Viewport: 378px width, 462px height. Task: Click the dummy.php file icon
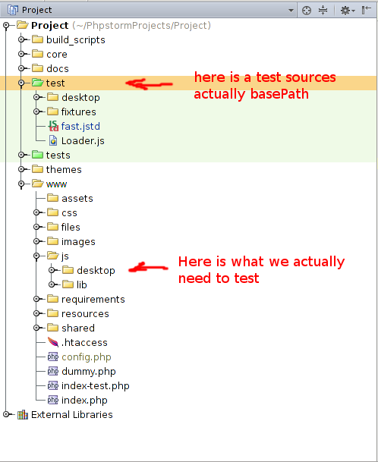[53, 371]
